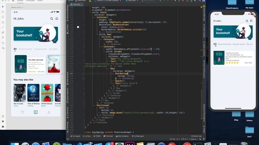Tap 'Your bookshelf' banner in iPhone simulator
Viewport: 259px width, 145px height.
pos(233,31)
